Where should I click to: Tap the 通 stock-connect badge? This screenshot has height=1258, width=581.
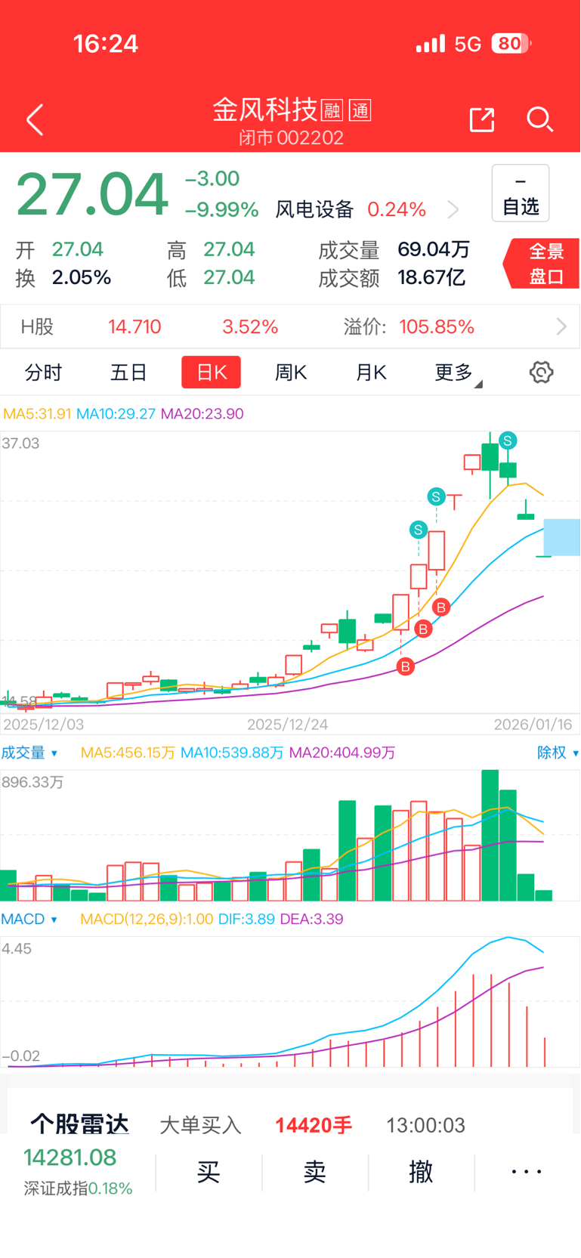[360, 110]
